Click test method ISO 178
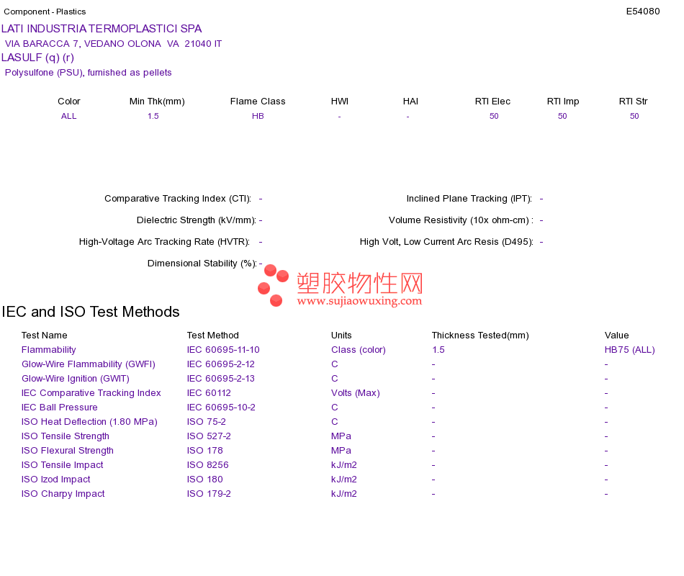This screenshot has width=684, height=576. tap(205, 451)
